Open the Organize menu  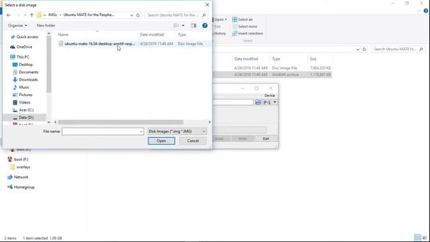pyautogui.click(x=17, y=26)
